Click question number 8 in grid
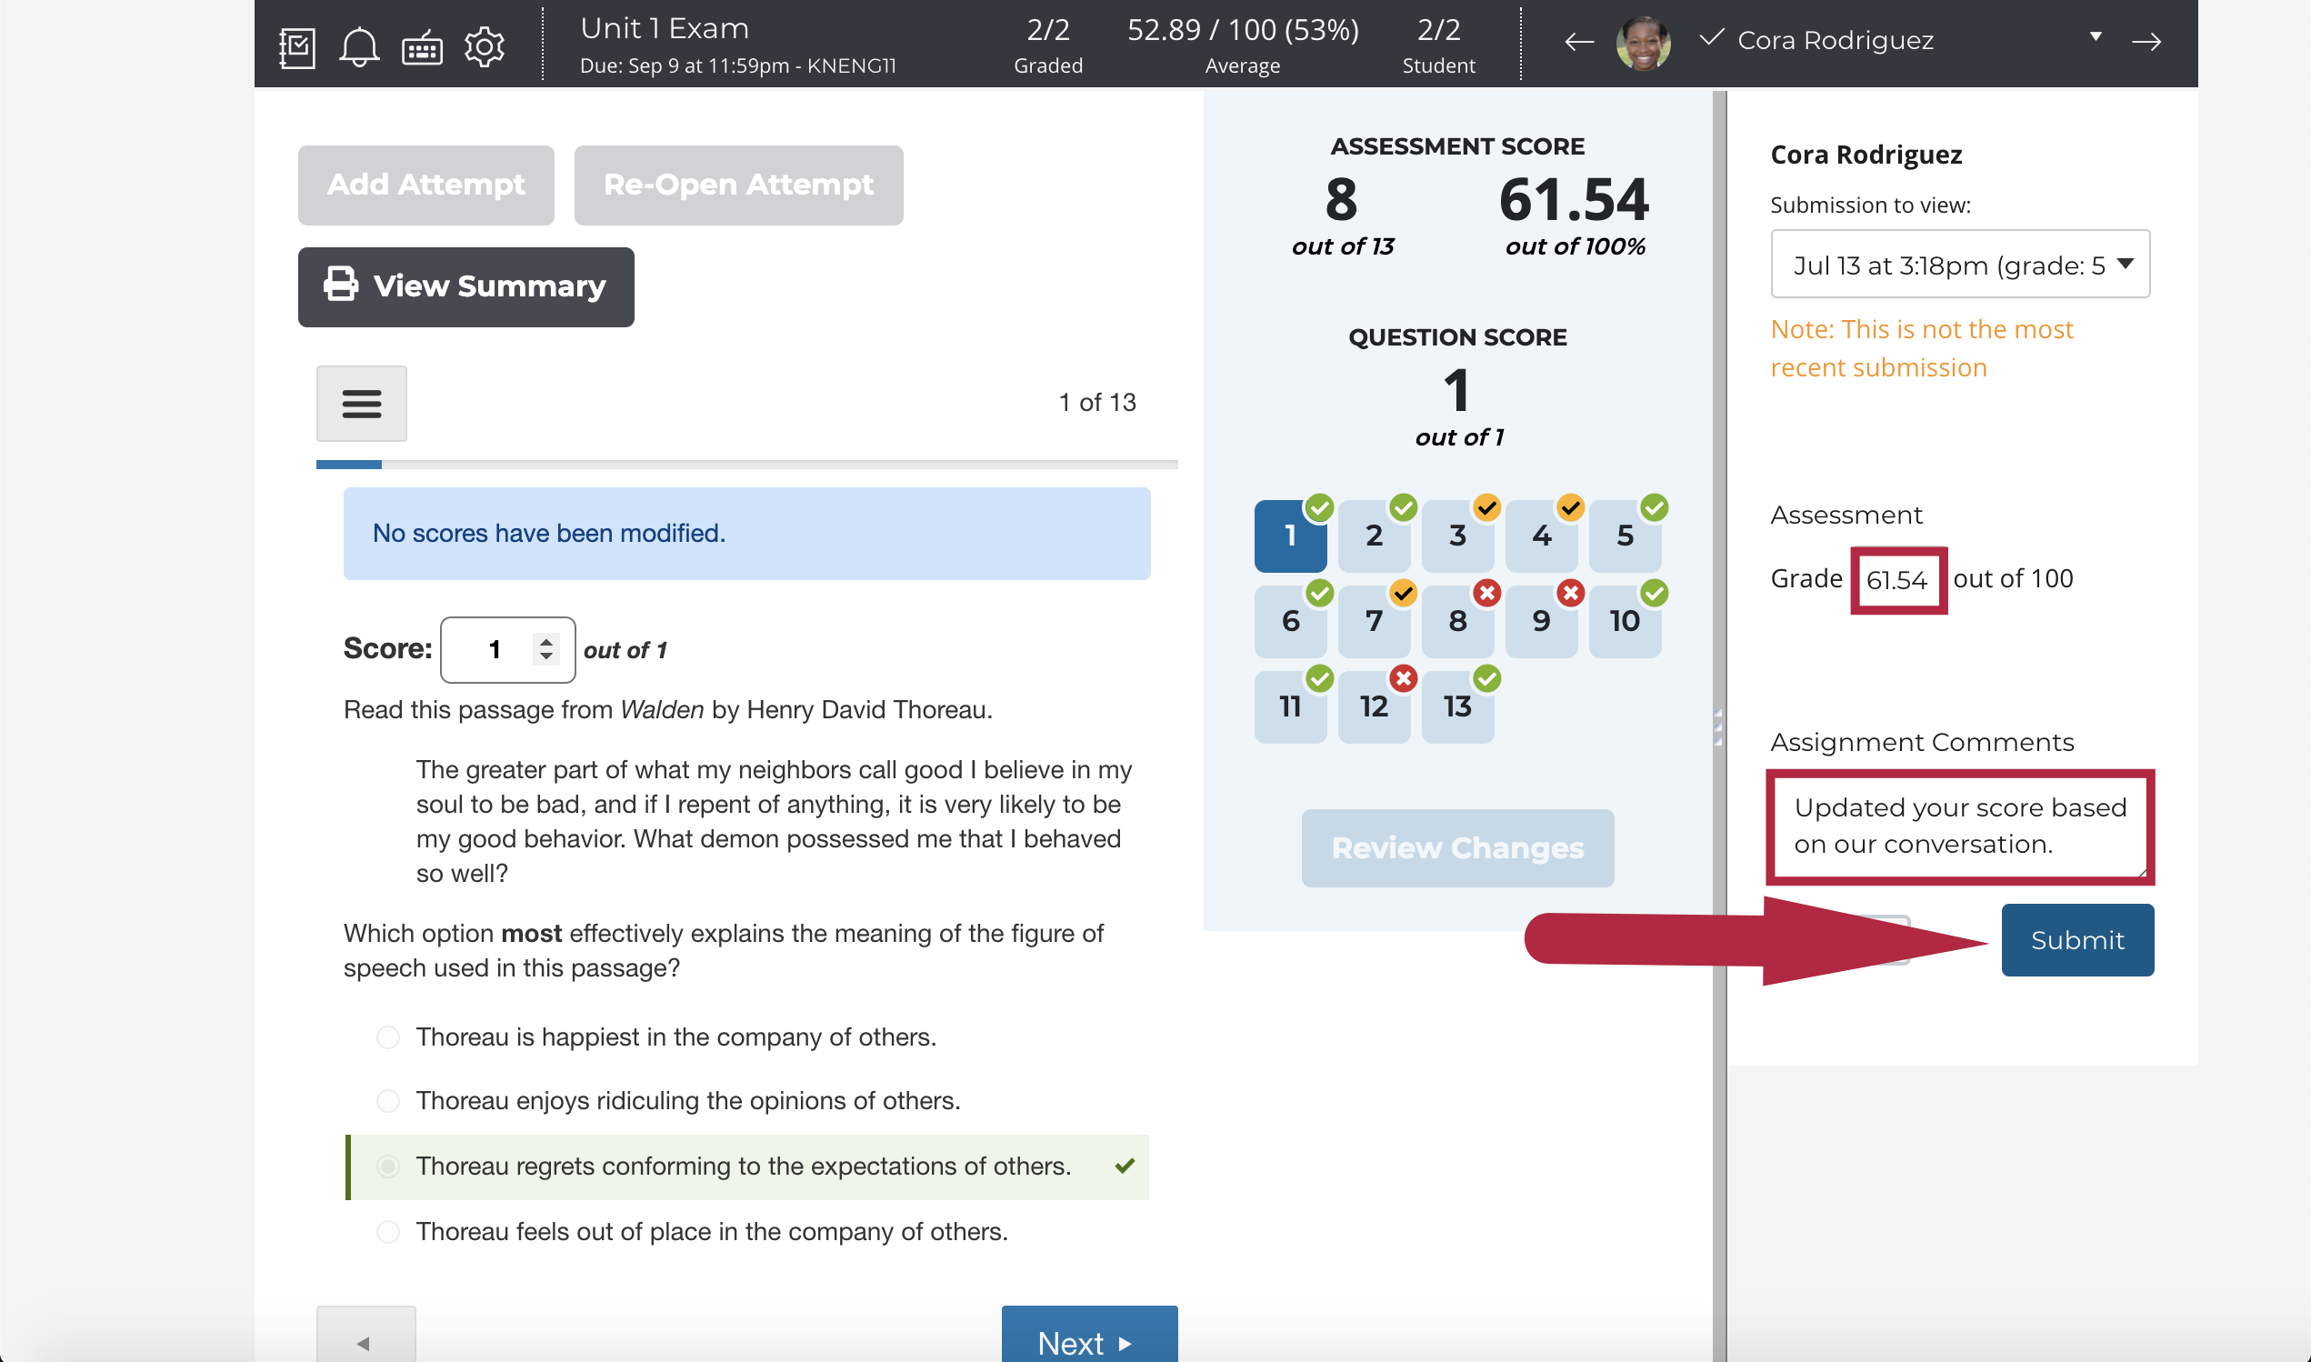The width and height of the screenshot is (2311, 1362). [x=1457, y=619]
